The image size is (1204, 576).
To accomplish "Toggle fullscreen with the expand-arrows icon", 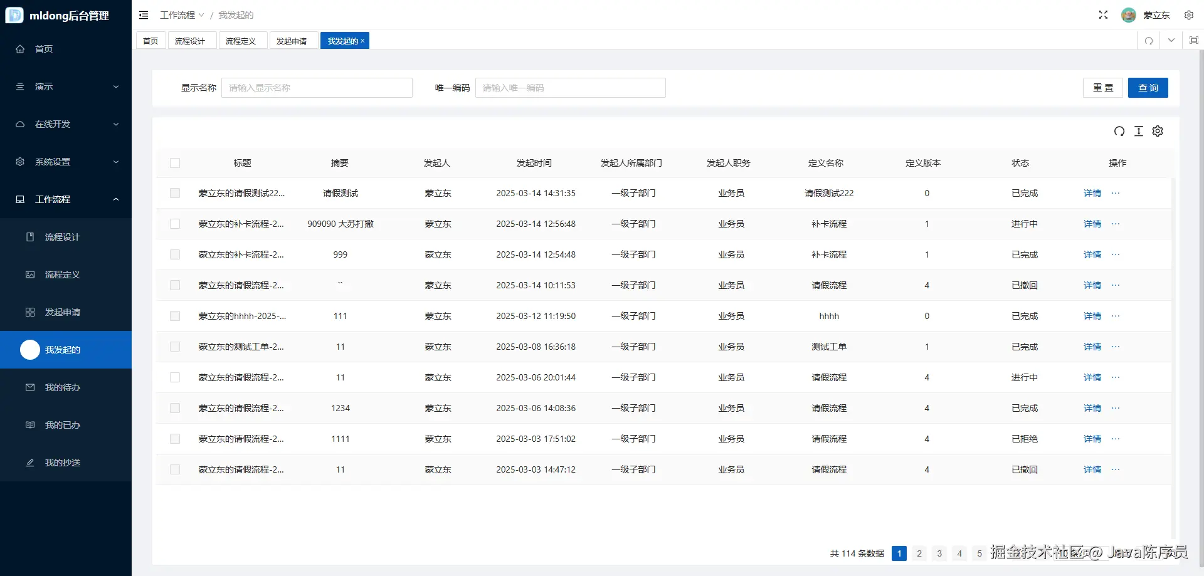I will click(x=1103, y=15).
